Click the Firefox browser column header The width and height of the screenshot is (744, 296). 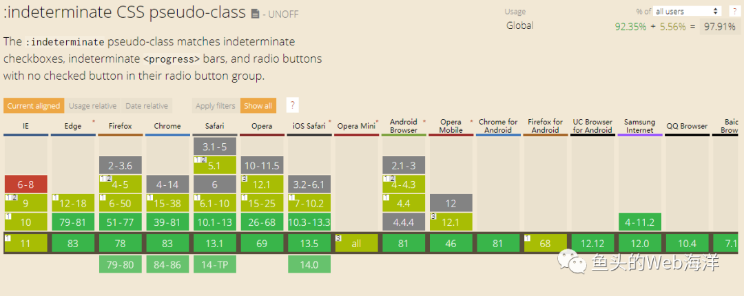pos(121,126)
